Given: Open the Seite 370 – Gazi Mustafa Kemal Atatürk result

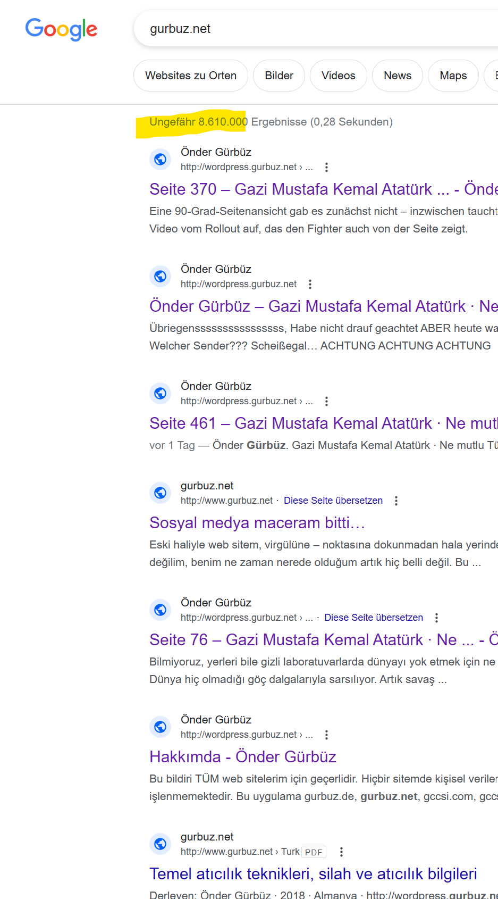Looking at the screenshot, I should (x=324, y=189).
